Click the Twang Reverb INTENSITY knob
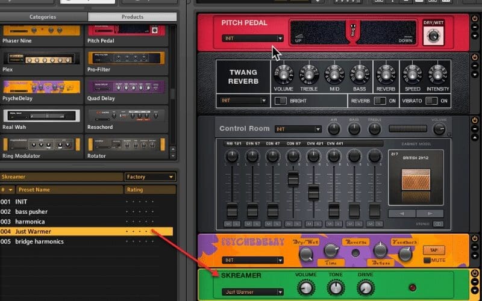The width and height of the screenshot is (482, 301). 438,74
